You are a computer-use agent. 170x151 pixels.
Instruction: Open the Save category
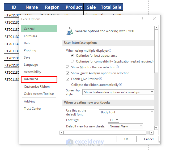point(39,57)
